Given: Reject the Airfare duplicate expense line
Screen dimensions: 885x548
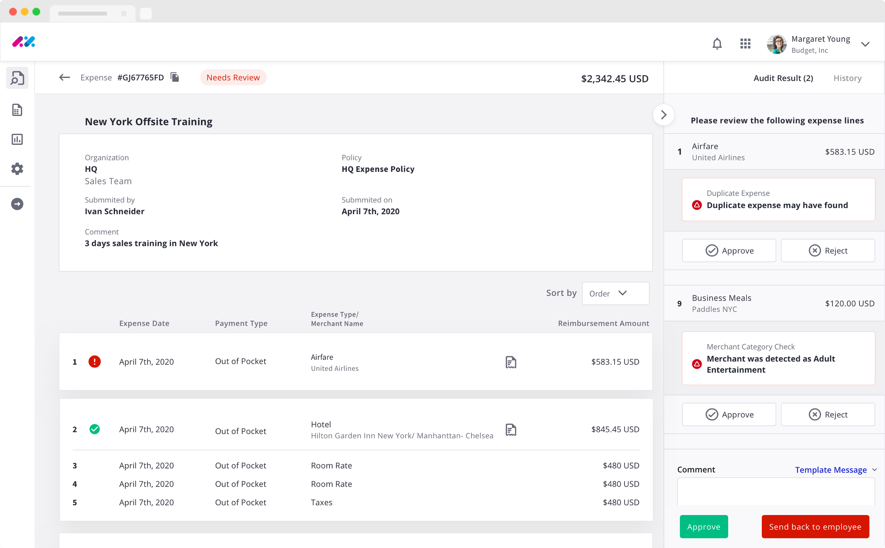Looking at the screenshot, I should click(x=828, y=250).
